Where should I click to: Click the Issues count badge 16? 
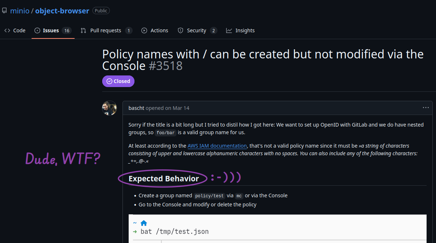(x=66, y=30)
